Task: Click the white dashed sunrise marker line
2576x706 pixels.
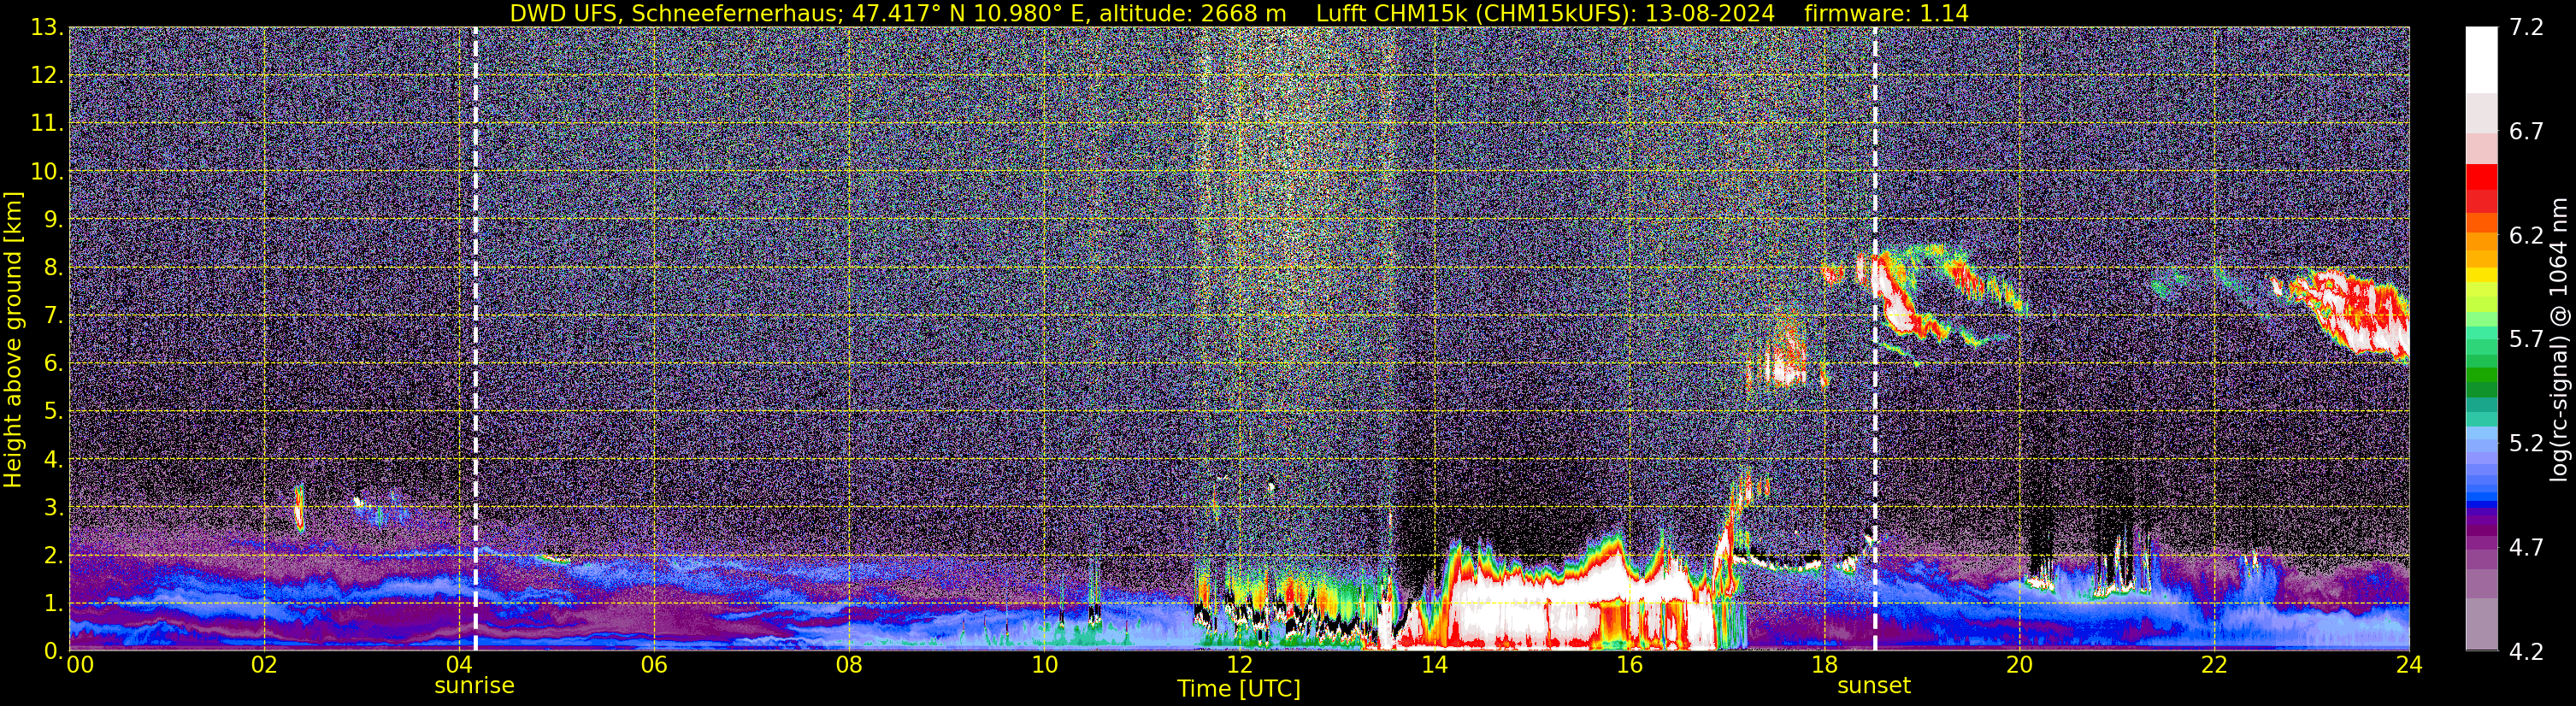Action: [x=475, y=339]
